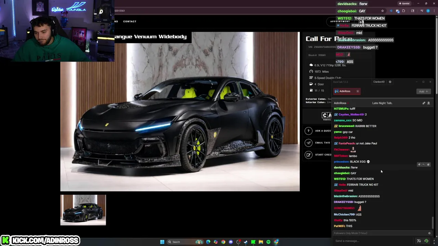Click the KickTalk chat scrollbar
Screen dimensions: 438x246
pyautogui.click(x=433, y=223)
